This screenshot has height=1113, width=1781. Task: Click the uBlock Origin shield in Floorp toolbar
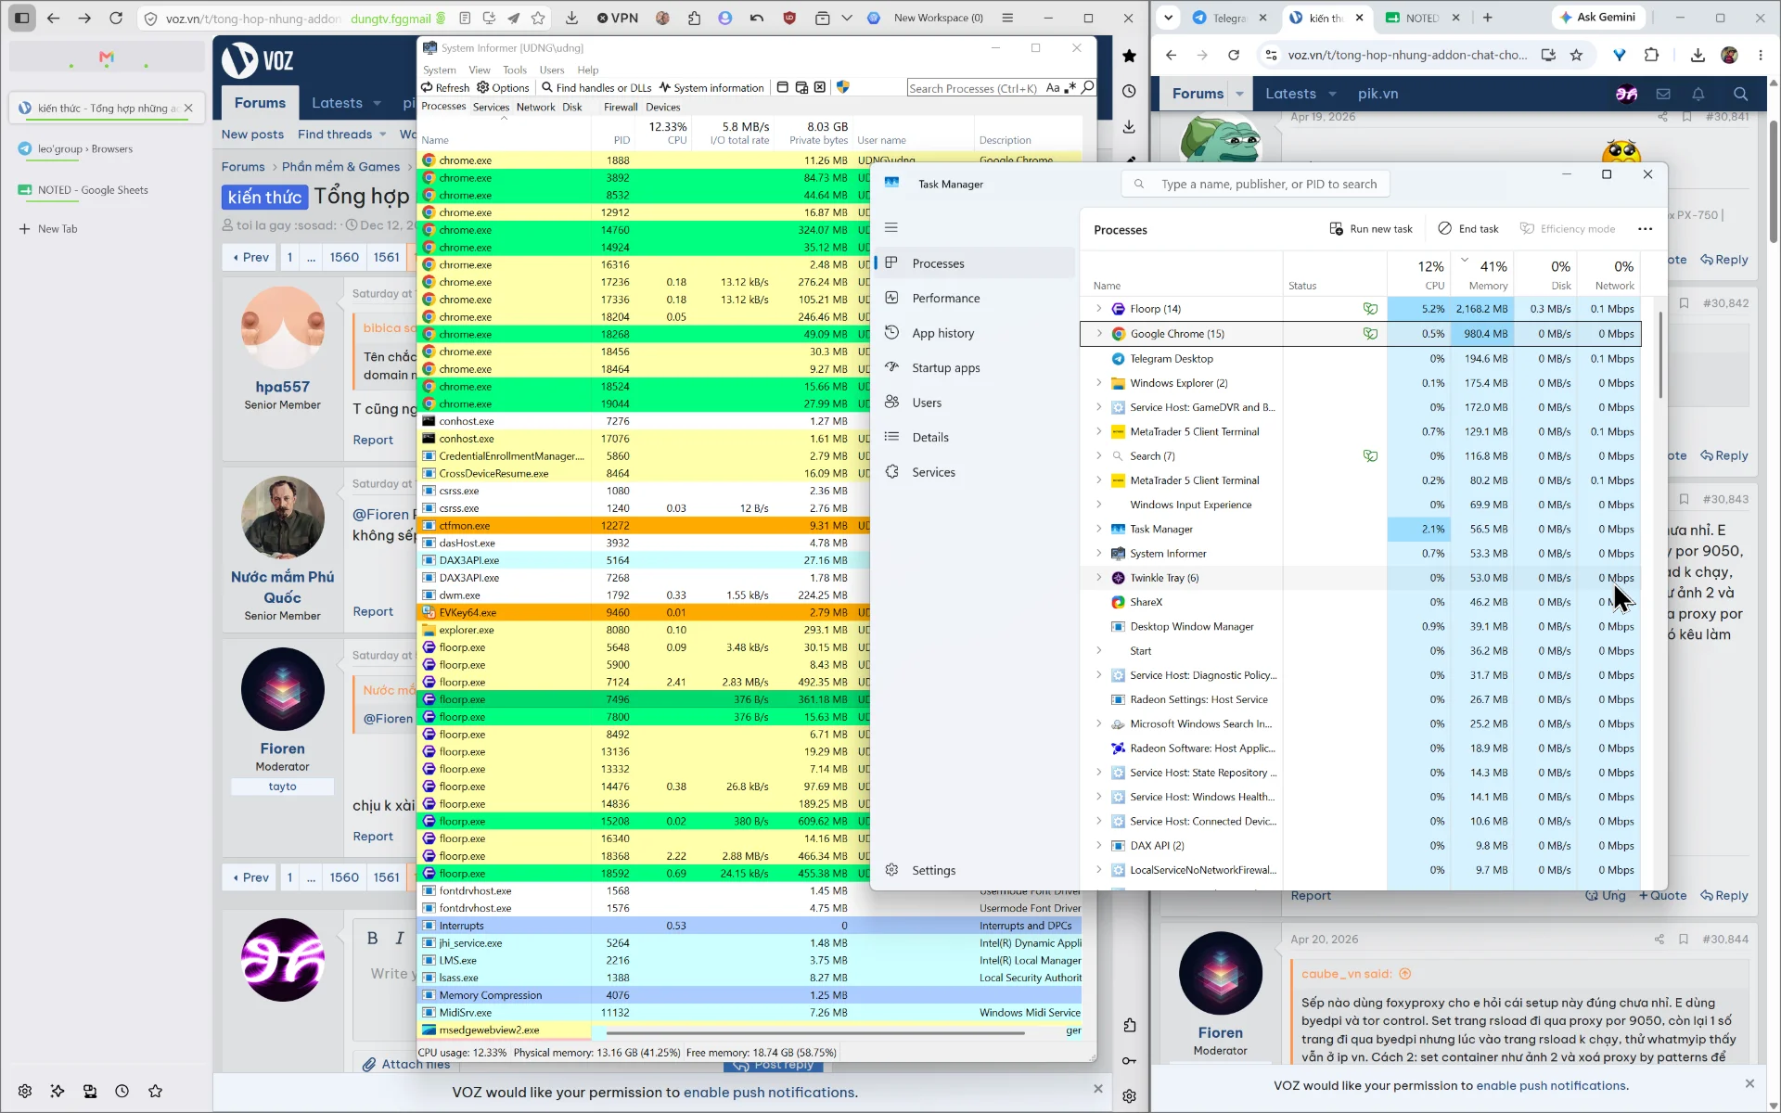click(x=789, y=18)
